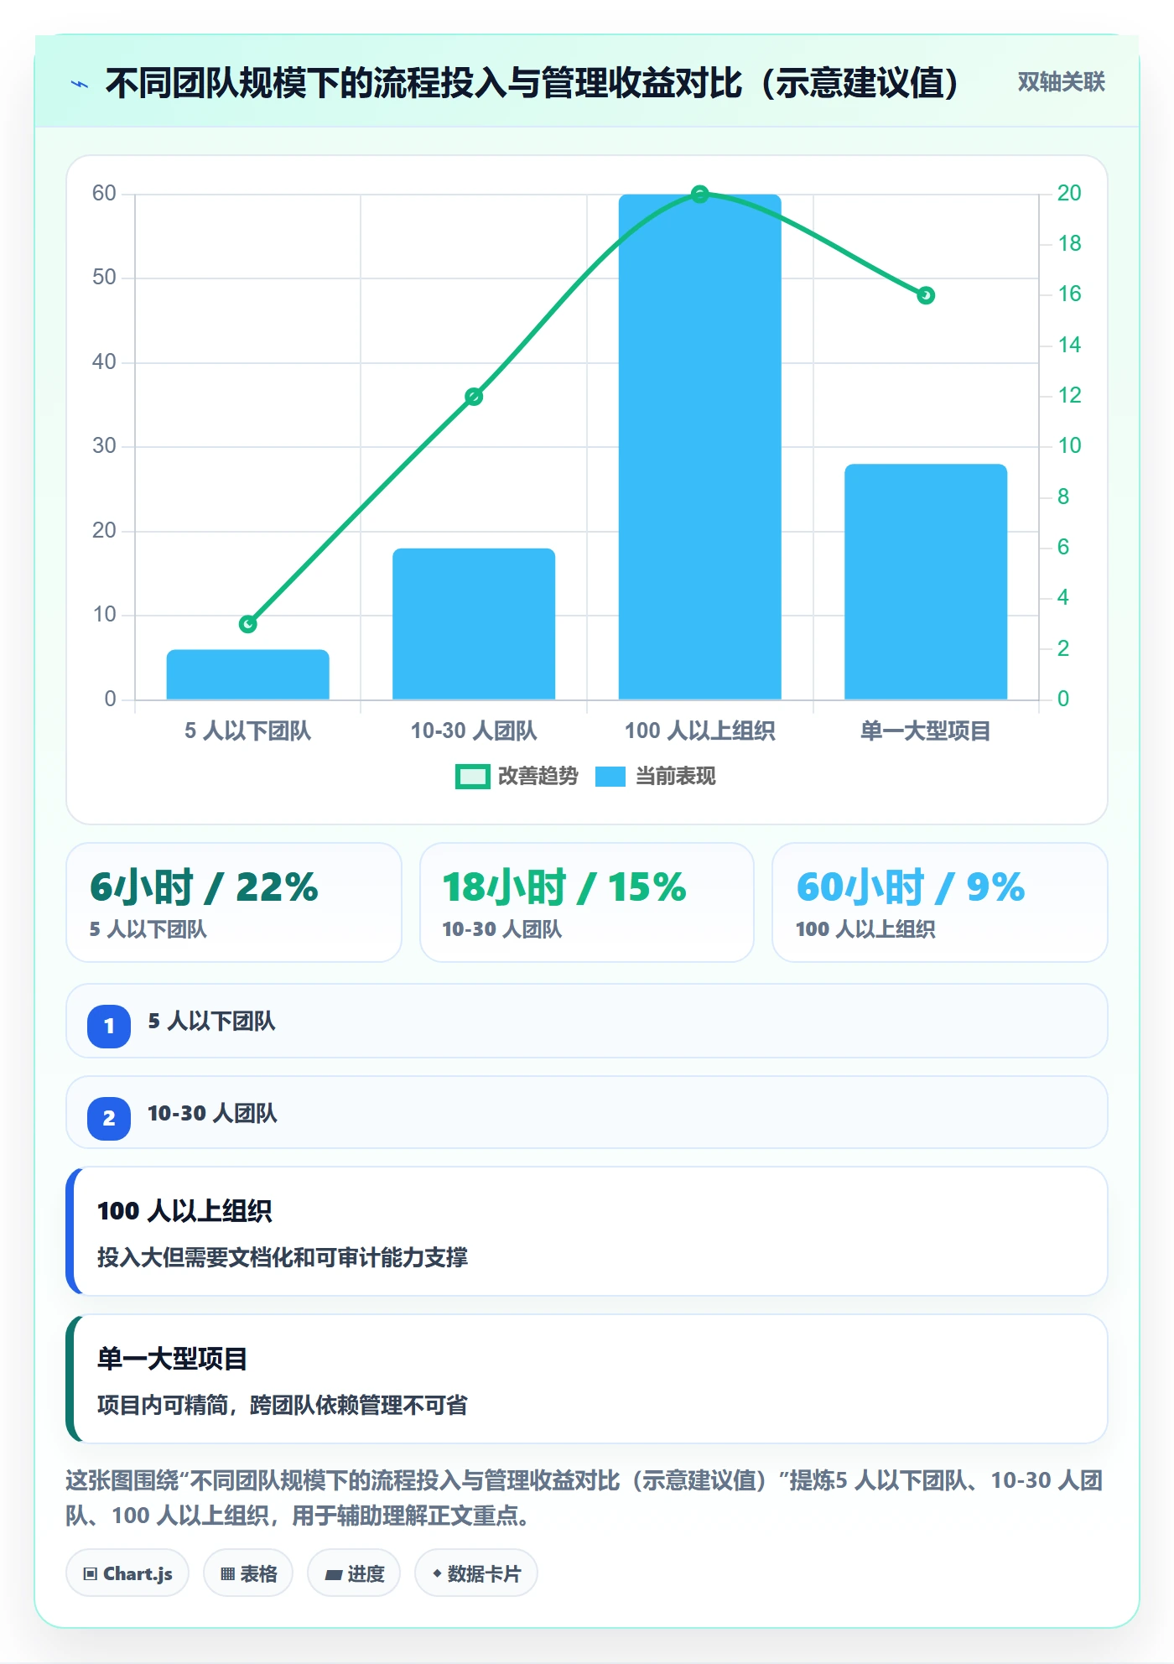The width and height of the screenshot is (1174, 1664).
Task: Open the 18小时 / 15% stat card
Action: pos(587,902)
